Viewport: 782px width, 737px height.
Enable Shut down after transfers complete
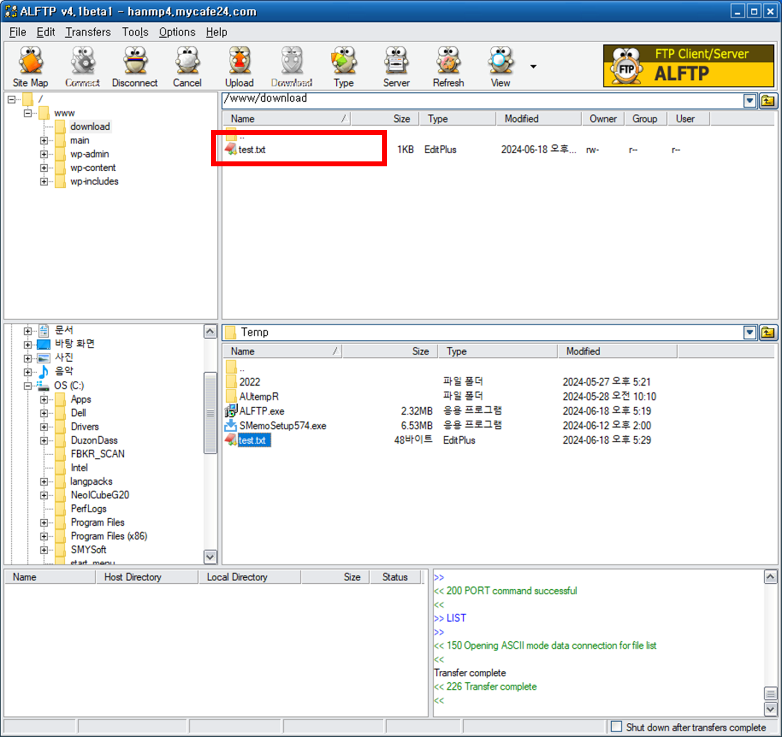(x=617, y=727)
